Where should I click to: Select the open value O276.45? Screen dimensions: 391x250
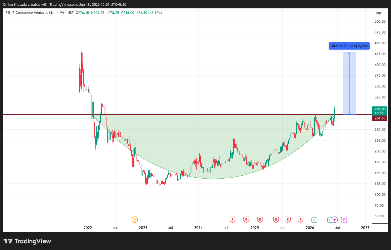tap(82, 13)
